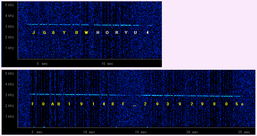Click the 5 kHz label on lower spectrogram
This screenshot has height=136, width=257.
click(x=9, y=73)
